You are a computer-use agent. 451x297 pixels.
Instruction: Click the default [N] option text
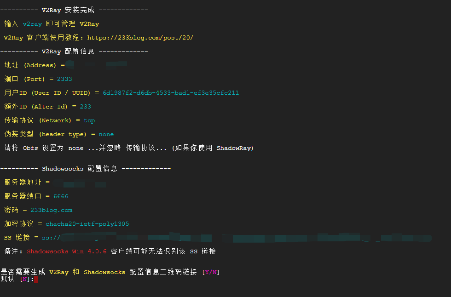click(x=24, y=279)
